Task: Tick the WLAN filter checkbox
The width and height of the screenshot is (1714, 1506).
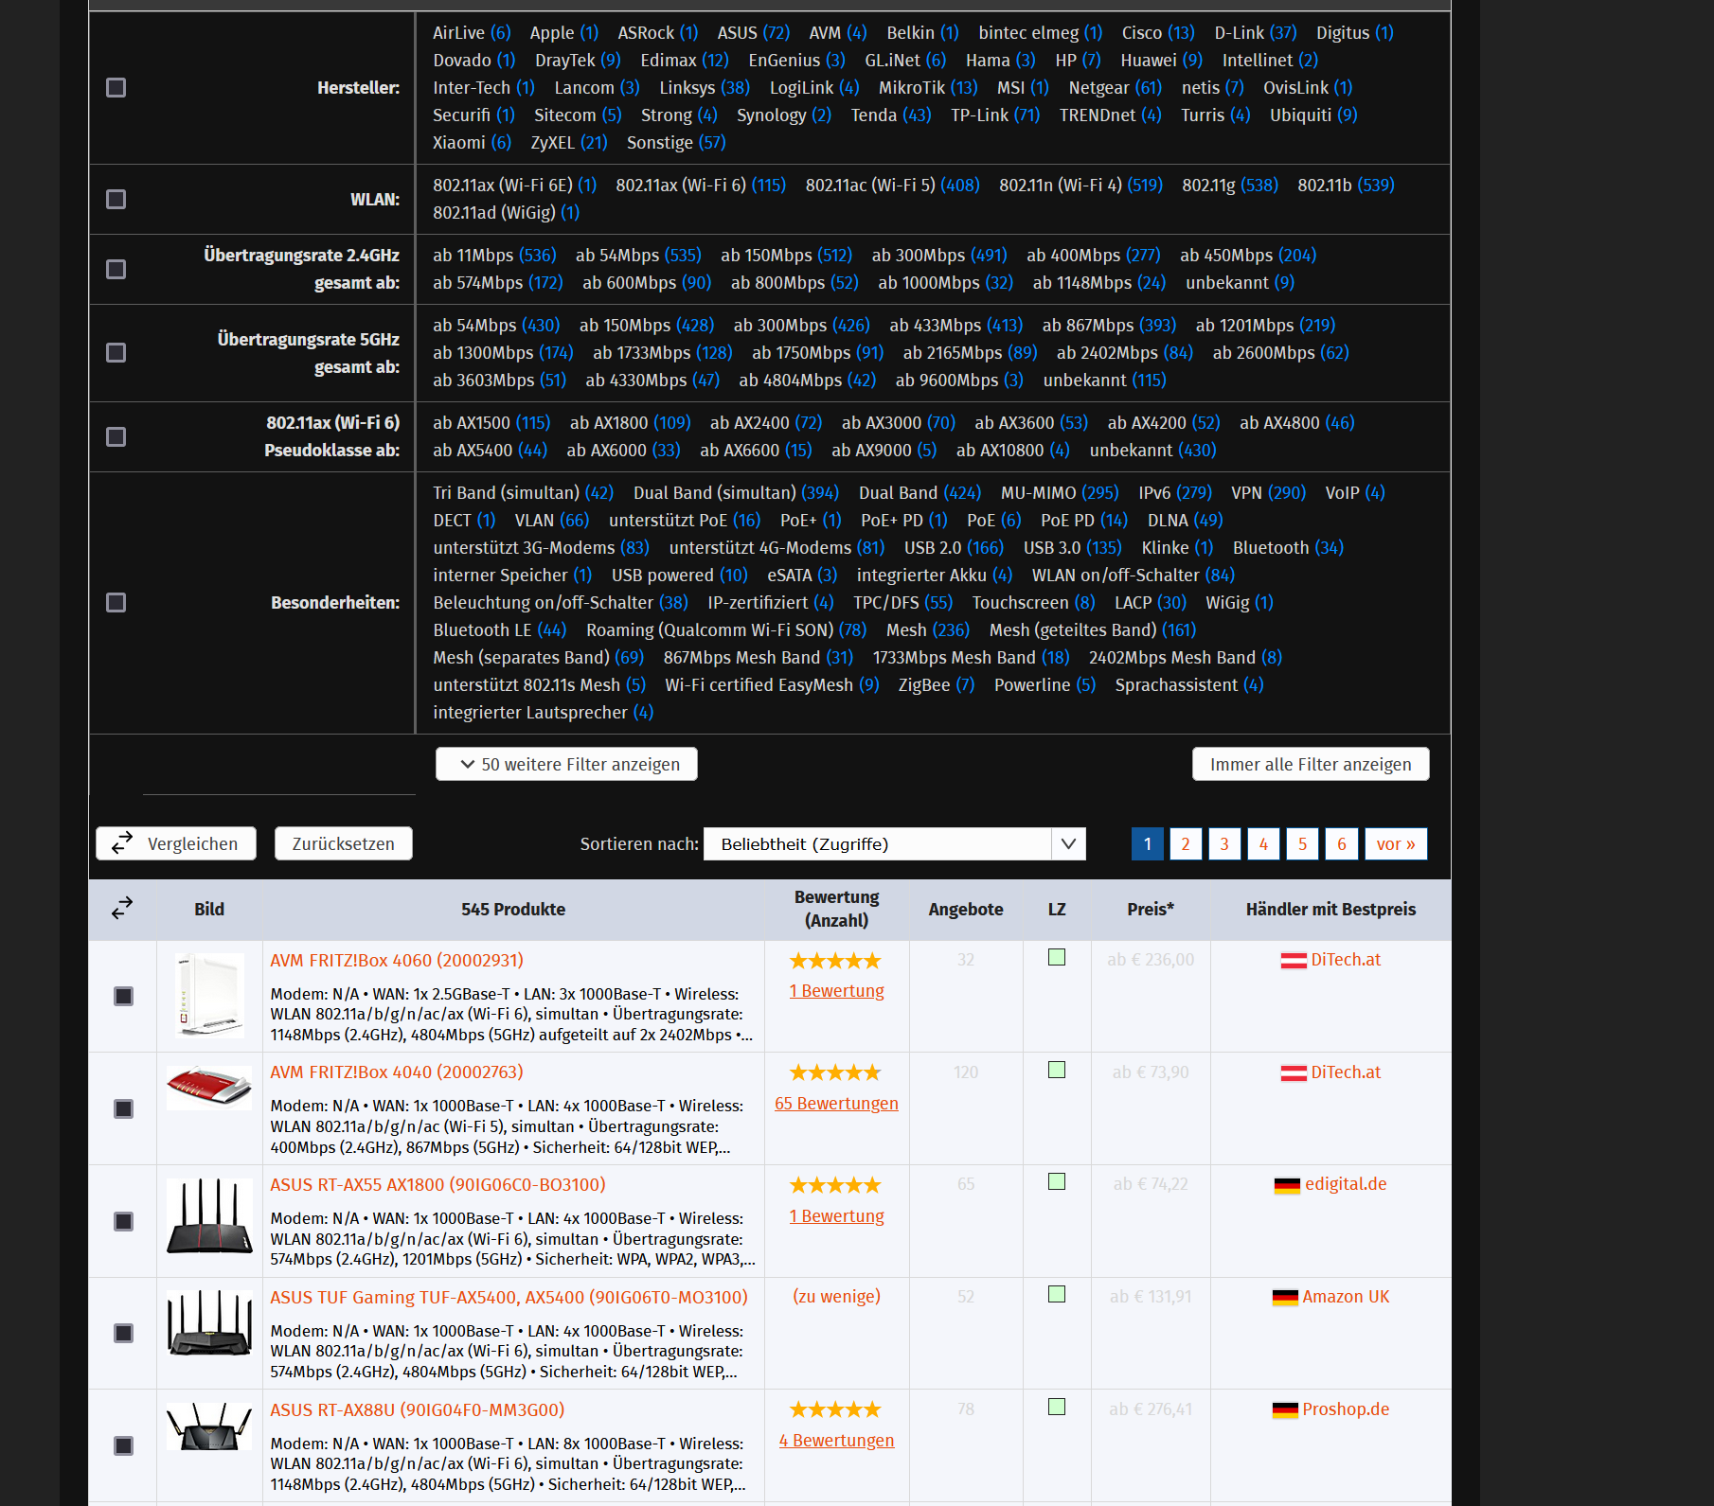Action: [x=116, y=199]
